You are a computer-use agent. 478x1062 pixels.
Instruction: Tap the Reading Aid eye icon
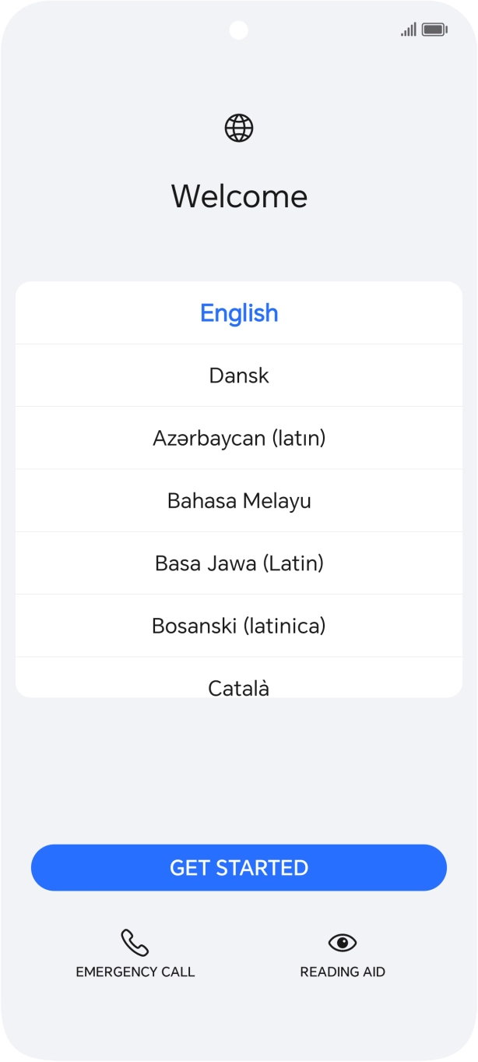click(343, 944)
